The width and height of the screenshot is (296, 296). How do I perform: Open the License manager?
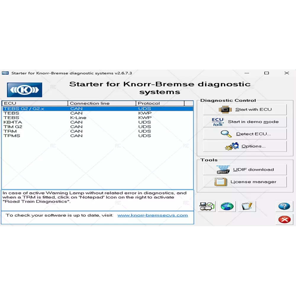click(x=245, y=182)
